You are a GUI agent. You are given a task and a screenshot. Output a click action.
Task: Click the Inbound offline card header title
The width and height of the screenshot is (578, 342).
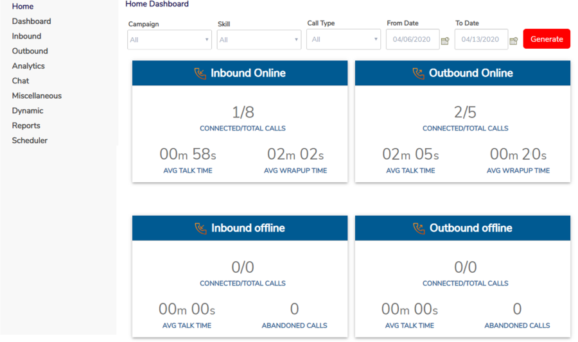point(248,228)
